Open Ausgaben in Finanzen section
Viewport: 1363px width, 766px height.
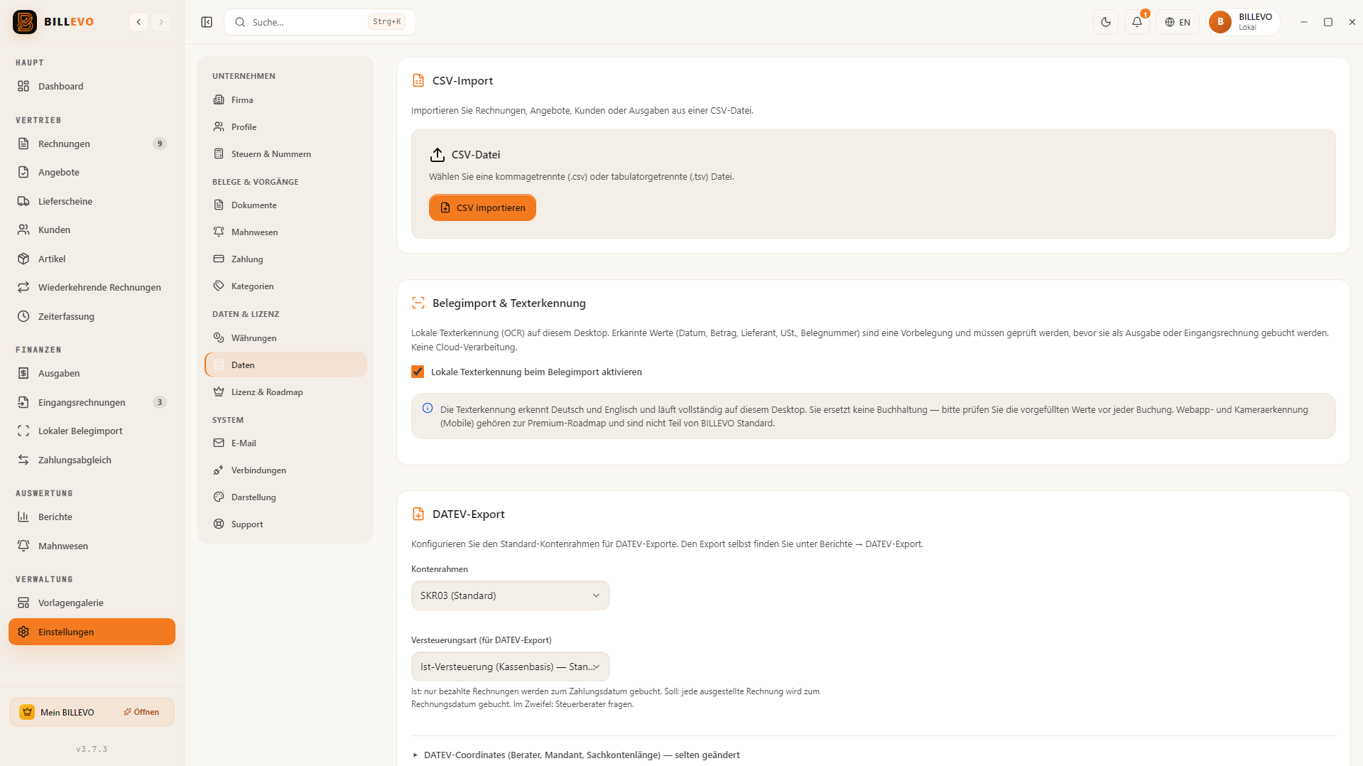tap(92, 373)
